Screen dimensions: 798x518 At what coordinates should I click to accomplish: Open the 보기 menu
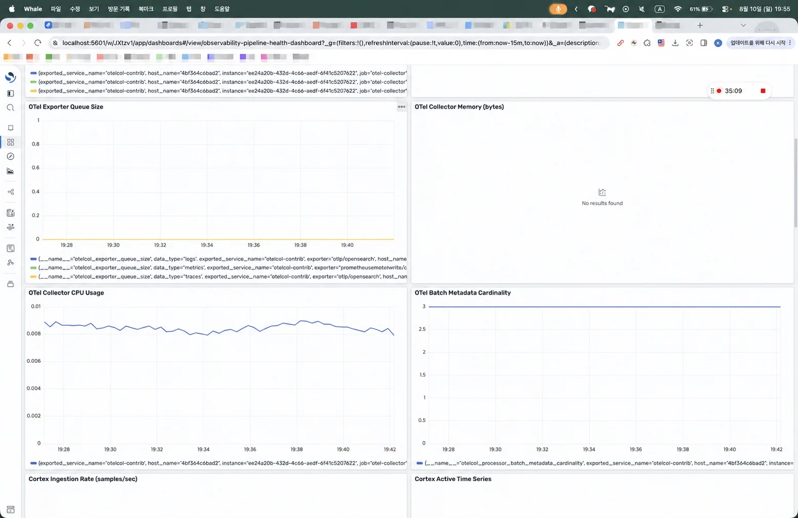pos(94,9)
